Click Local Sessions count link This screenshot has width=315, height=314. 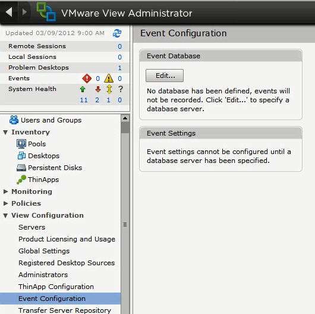(x=119, y=57)
